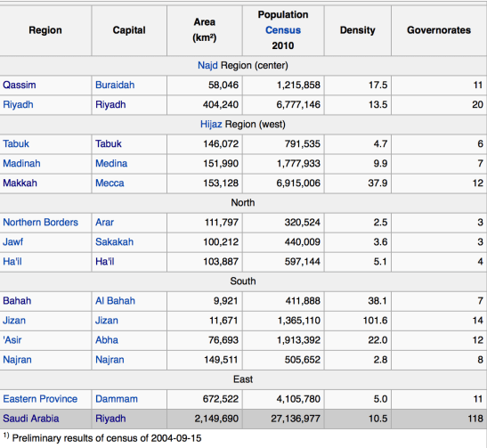Select the South section heading
Screen dimensions: 487x448
coord(243,281)
